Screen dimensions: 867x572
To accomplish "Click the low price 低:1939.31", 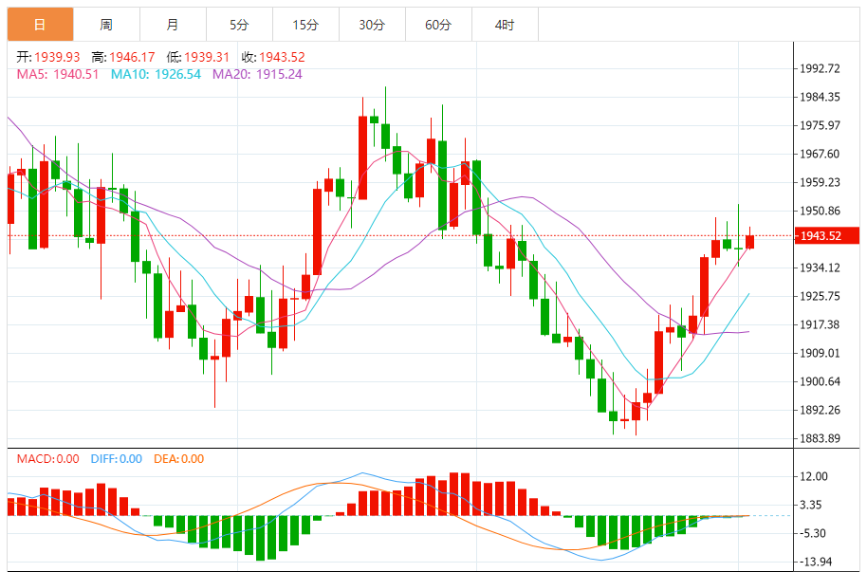I will 198,57.
